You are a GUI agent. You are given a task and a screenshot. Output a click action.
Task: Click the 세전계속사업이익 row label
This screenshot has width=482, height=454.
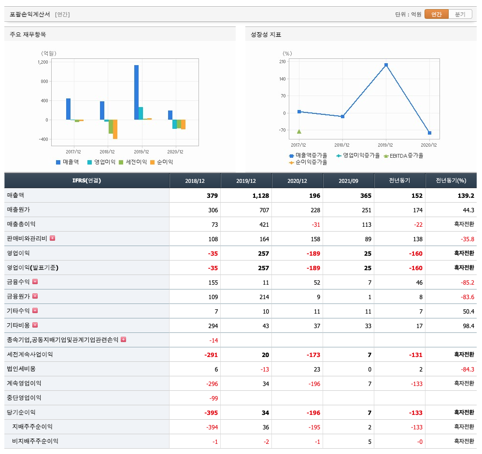coord(30,354)
